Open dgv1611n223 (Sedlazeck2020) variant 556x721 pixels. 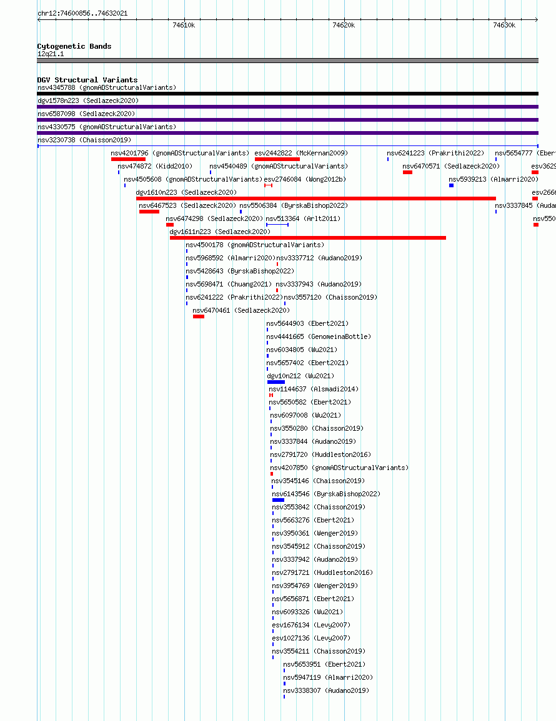[220, 232]
